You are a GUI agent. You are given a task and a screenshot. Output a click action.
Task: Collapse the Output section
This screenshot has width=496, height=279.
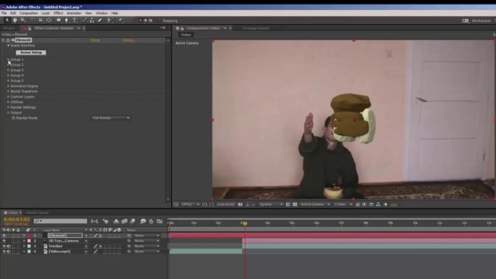[9, 112]
